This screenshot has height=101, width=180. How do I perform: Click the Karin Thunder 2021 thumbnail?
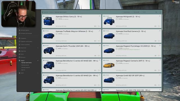tap(49, 50)
